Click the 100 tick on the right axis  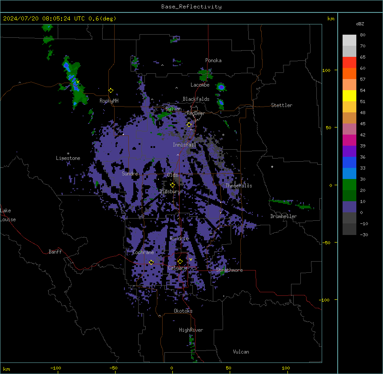tap(326, 70)
